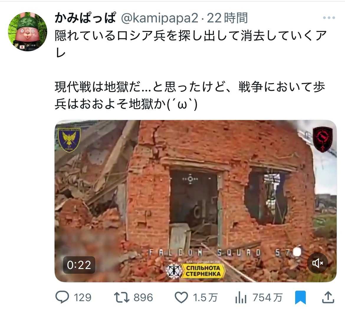
Task: Like the tweet with the heart icon
Action: [181, 297]
